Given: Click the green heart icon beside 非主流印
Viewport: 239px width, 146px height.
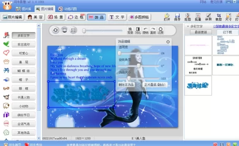Looking at the screenshot, I should (x=6, y=44).
